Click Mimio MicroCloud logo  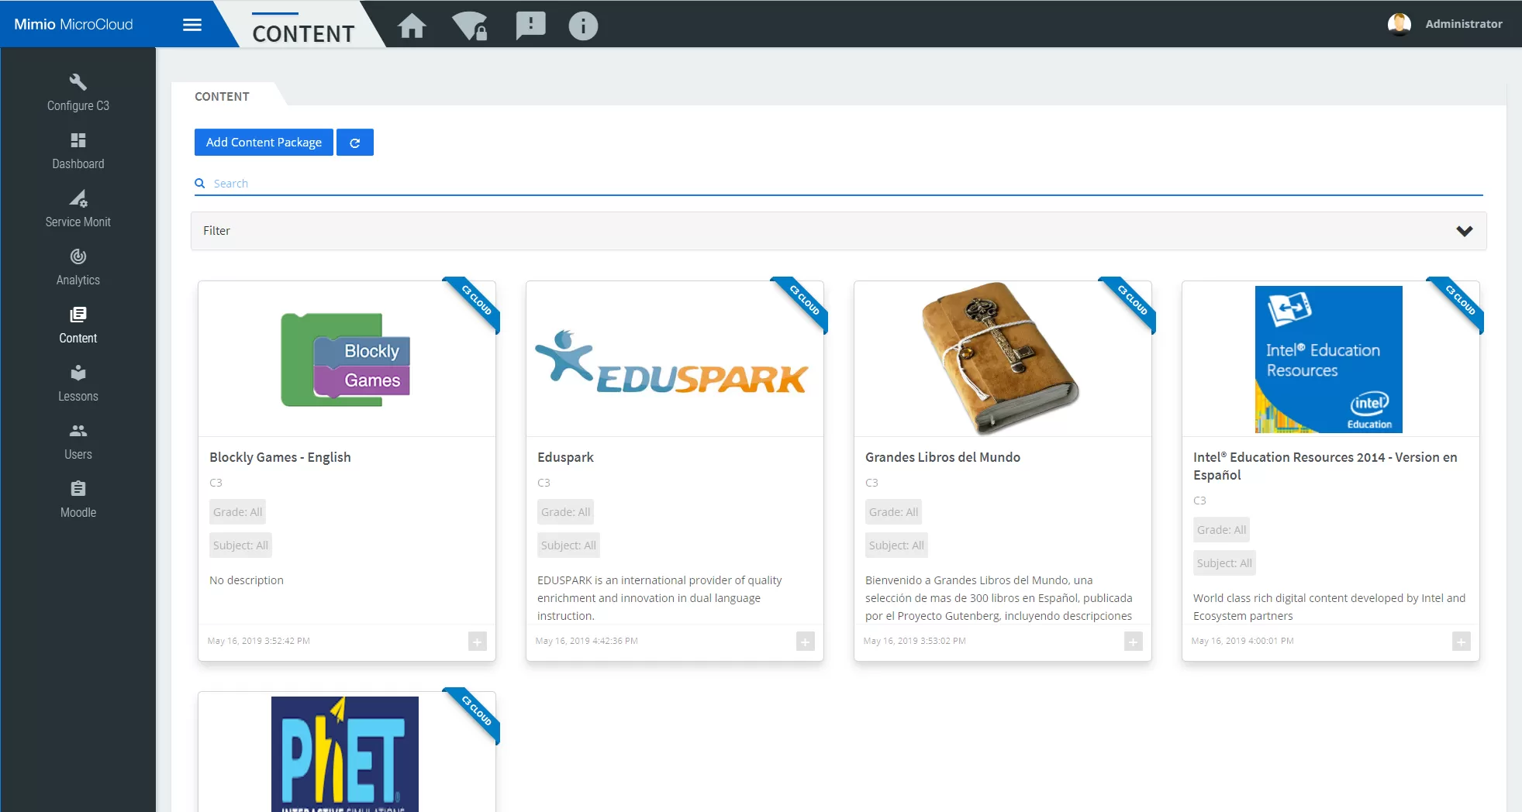[74, 24]
